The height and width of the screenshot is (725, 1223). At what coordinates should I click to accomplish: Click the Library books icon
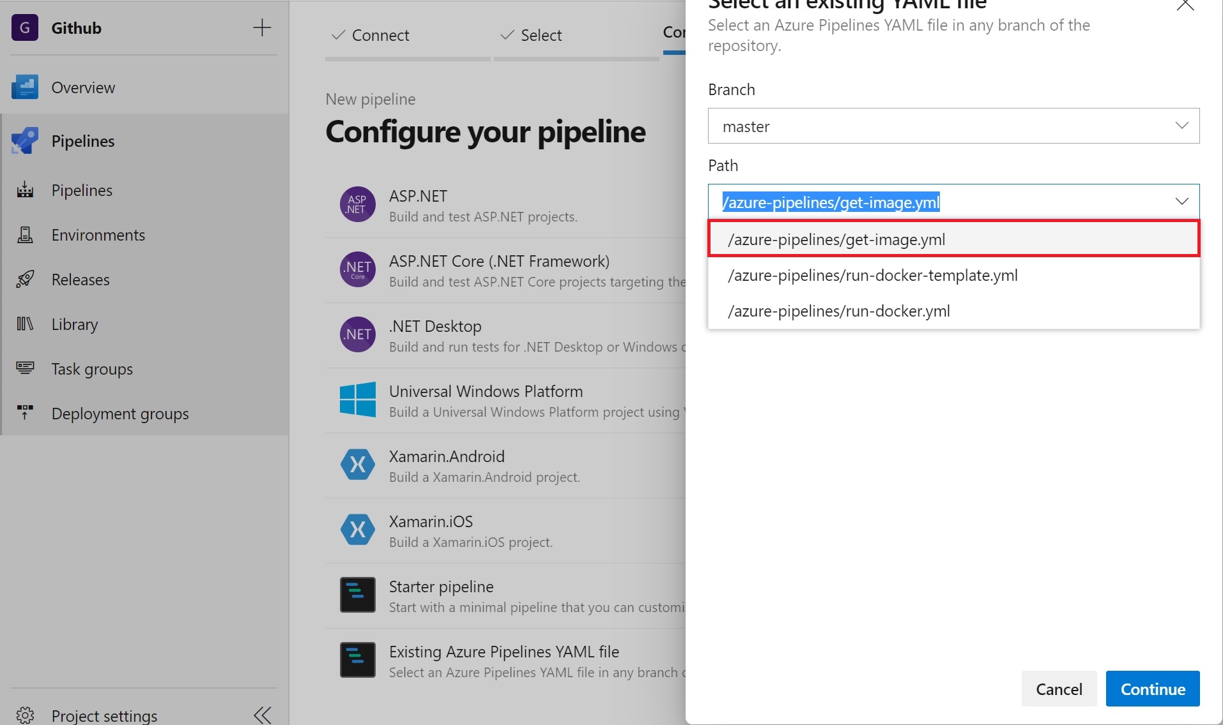click(x=25, y=324)
